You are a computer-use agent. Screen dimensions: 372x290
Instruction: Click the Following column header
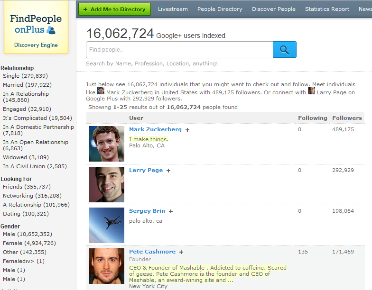click(312, 118)
